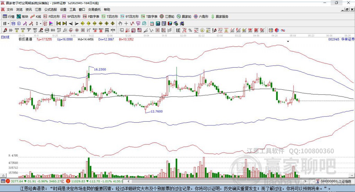Select the spiral drawing tool

click(x=35, y=30)
